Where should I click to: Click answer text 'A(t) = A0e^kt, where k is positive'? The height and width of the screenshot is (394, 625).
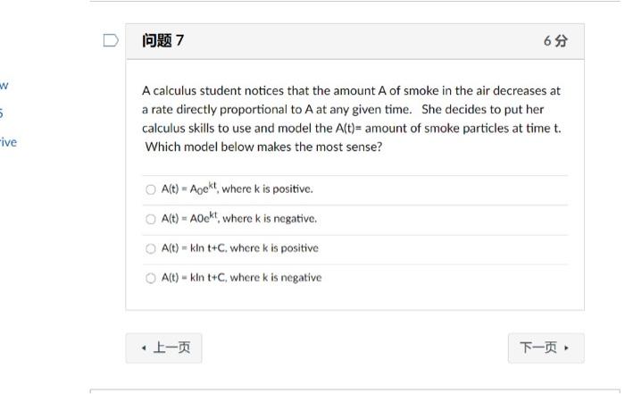237,189
